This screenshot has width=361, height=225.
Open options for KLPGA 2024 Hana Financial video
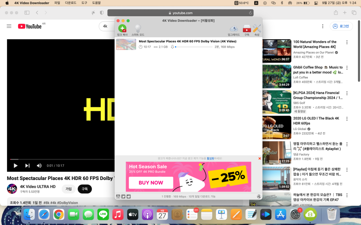click(x=347, y=93)
